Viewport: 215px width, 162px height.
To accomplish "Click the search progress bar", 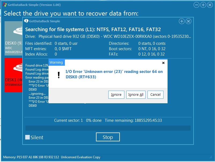I will (108, 128).
